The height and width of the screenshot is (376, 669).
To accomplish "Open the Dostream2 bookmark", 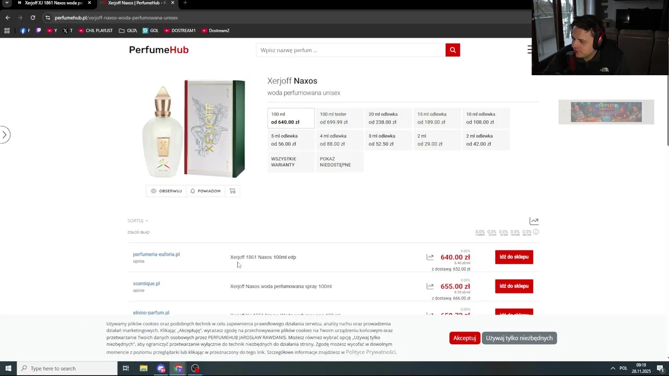I will point(215,31).
